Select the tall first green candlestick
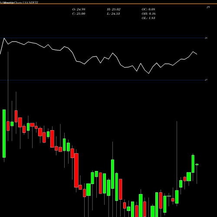The width and height of the screenshot is (217, 217). pos(4,133)
